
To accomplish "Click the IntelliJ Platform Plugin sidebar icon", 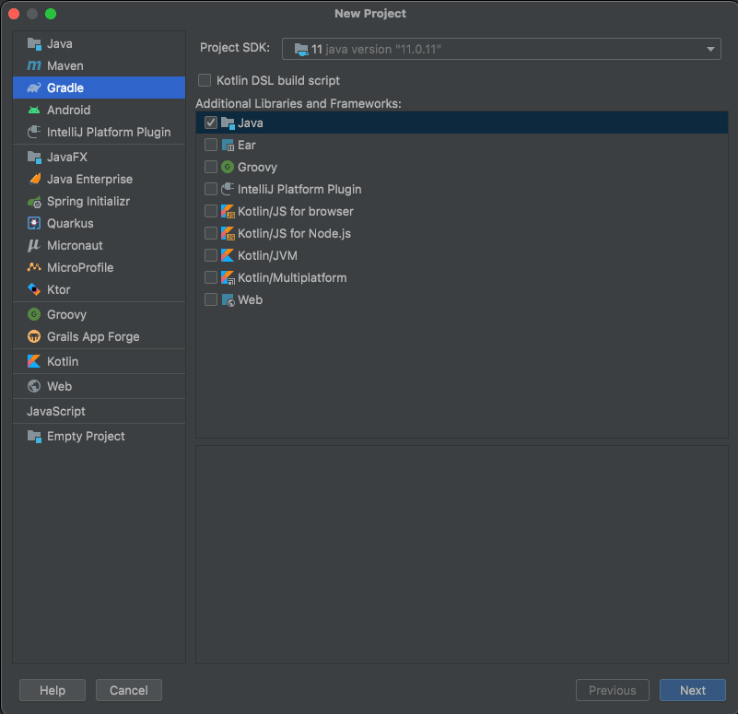I will coord(34,132).
